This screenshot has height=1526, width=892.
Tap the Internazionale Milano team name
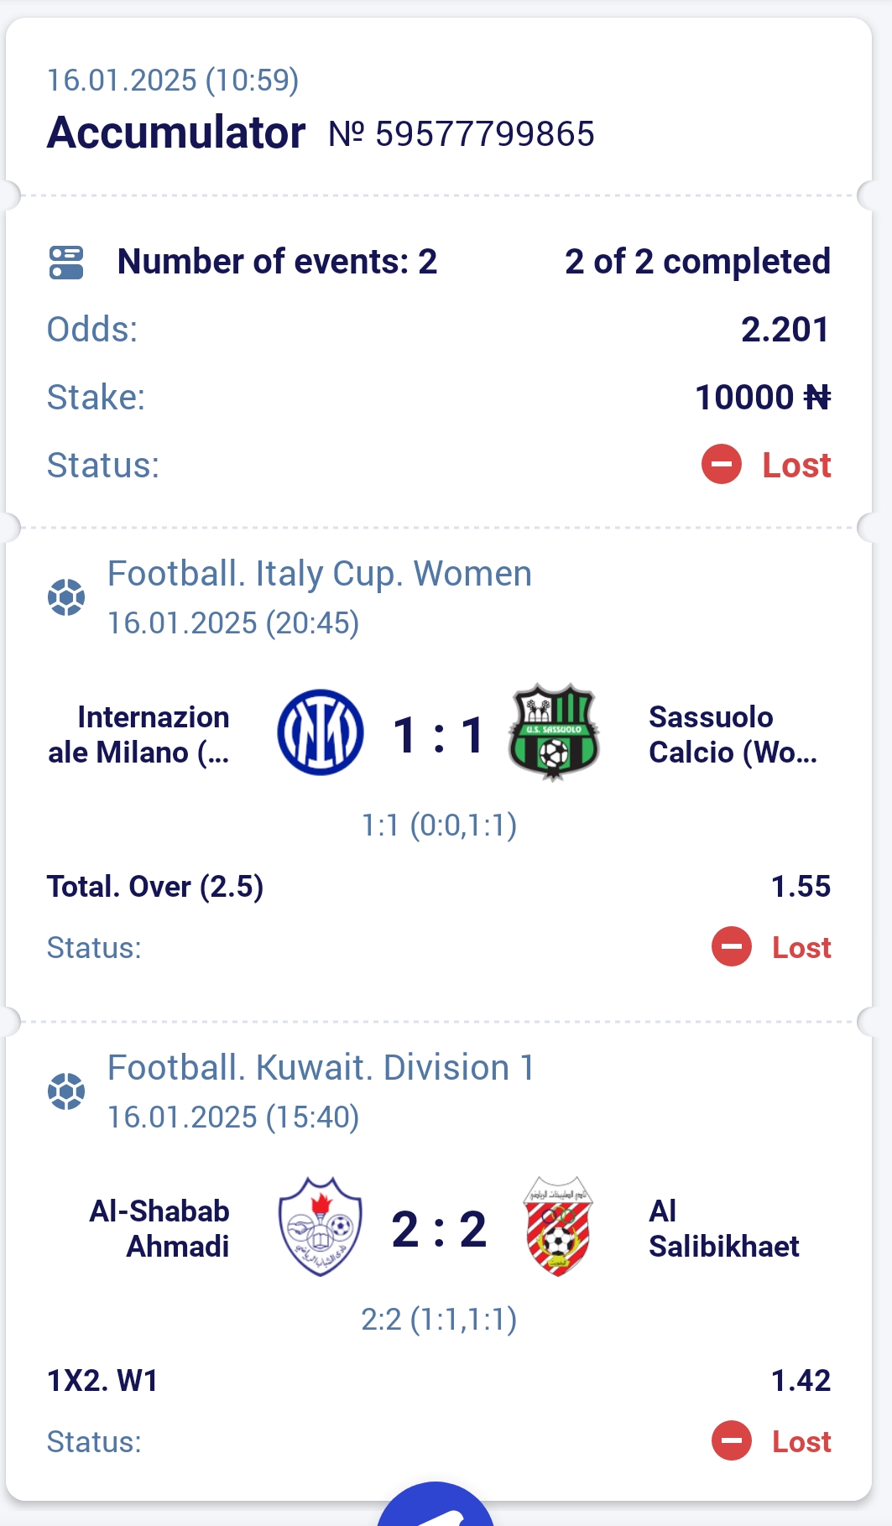[x=138, y=735]
